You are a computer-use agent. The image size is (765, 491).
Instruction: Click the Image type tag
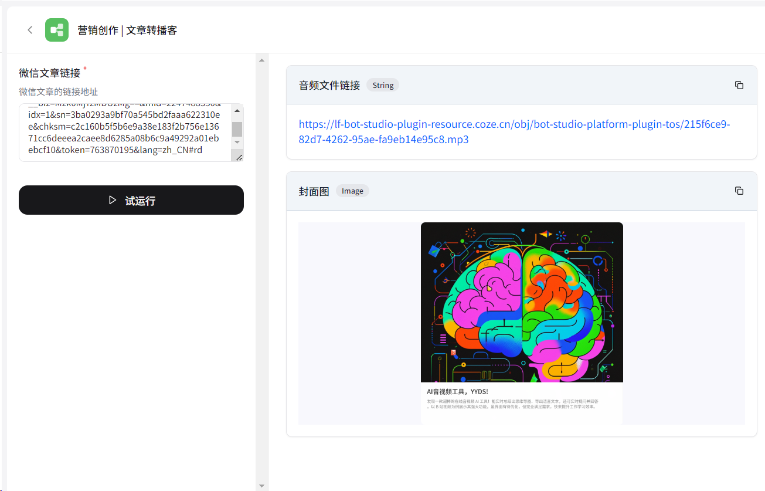pyautogui.click(x=352, y=191)
